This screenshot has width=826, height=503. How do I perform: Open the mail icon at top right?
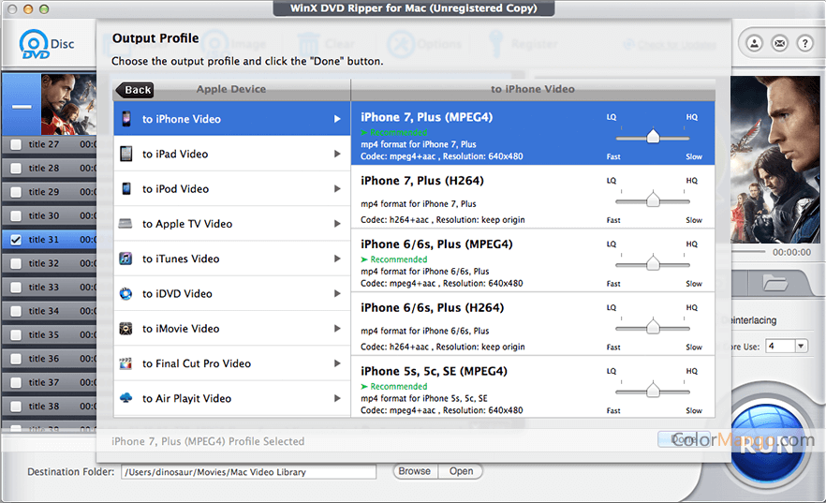coord(779,43)
